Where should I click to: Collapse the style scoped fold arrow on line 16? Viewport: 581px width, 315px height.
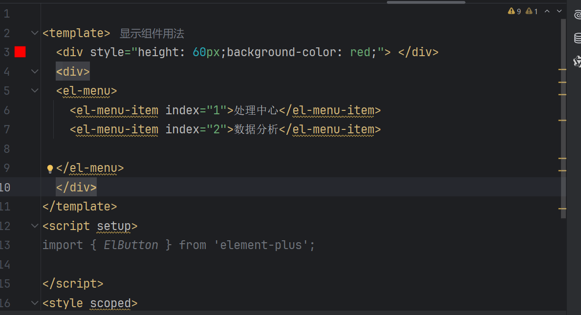pyautogui.click(x=35, y=303)
